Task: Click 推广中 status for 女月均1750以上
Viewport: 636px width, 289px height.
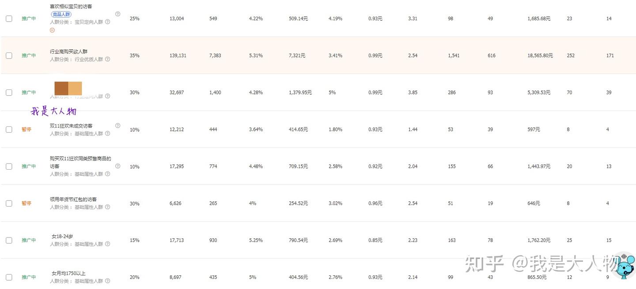Action: click(x=29, y=278)
